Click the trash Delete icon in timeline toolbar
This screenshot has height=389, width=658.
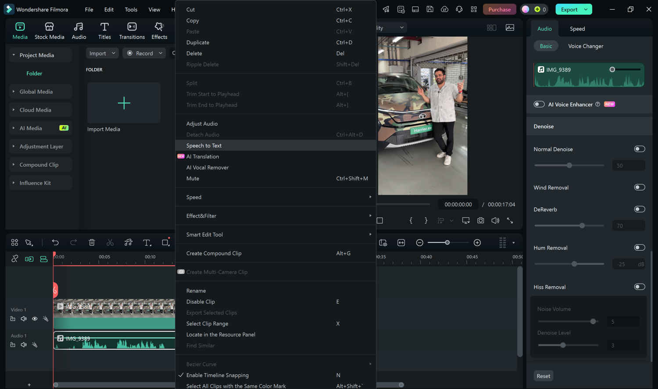pos(92,242)
